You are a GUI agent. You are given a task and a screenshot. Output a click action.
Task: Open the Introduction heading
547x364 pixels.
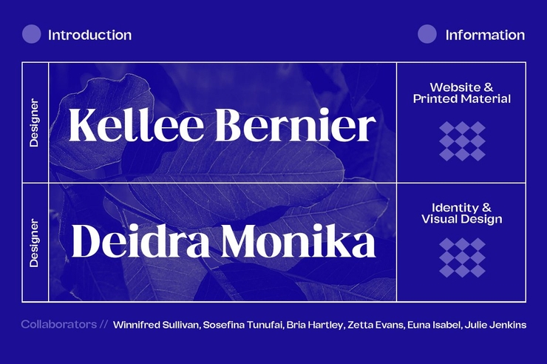pyautogui.click(x=90, y=35)
